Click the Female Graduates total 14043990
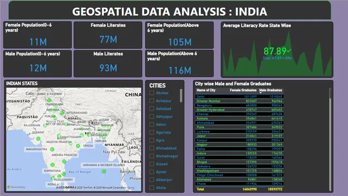Viewport: 348px width, 196px height. (250, 189)
